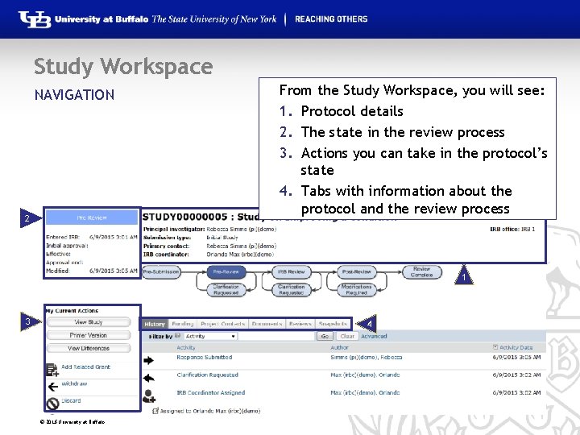Open the Documents tab
Image resolution: width=580 pixels, height=435 pixels.
click(267, 324)
